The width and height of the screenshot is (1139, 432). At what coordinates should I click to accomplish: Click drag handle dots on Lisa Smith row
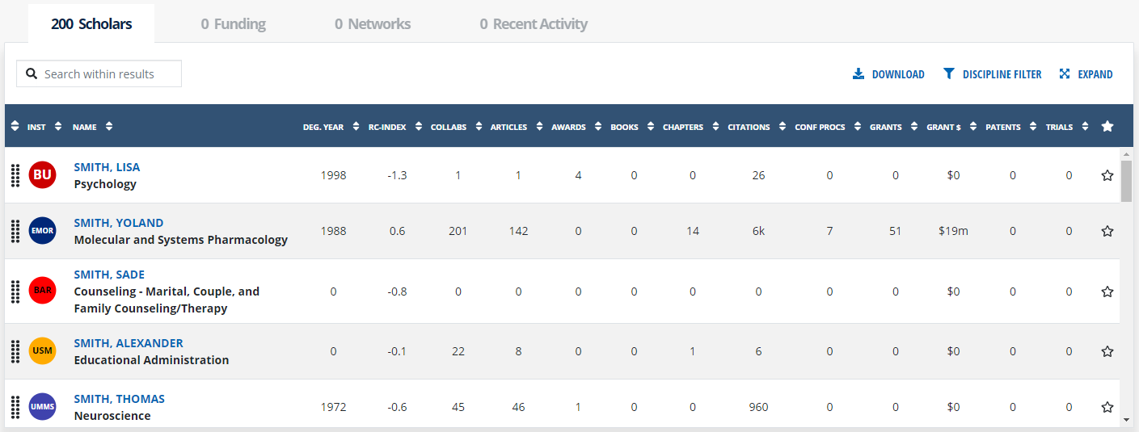[x=15, y=175]
